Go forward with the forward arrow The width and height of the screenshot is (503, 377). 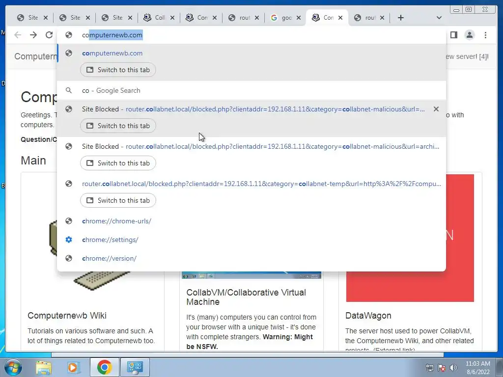coord(33,35)
